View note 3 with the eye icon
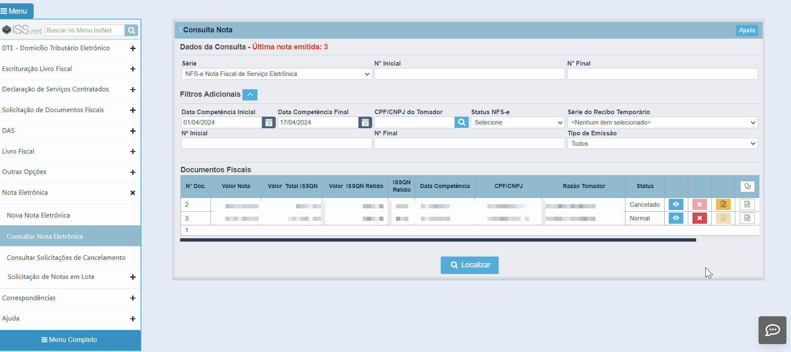This screenshot has width=791, height=352. click(676, 218)
